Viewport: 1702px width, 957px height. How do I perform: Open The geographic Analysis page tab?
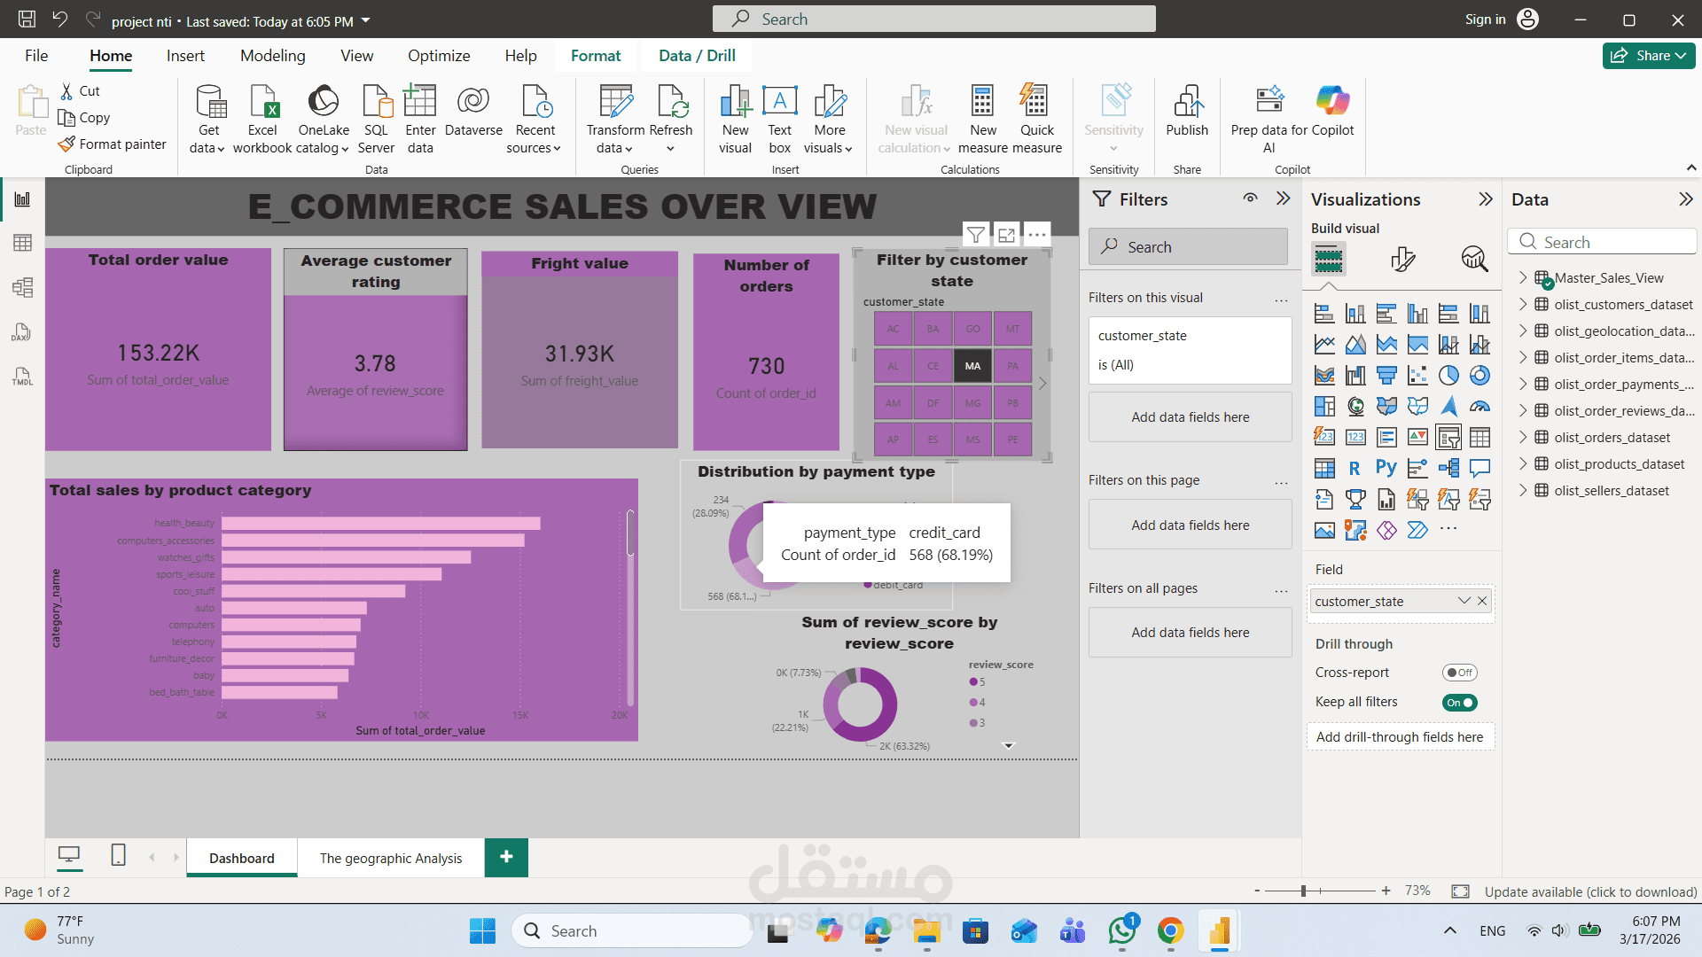click(390, 858)
